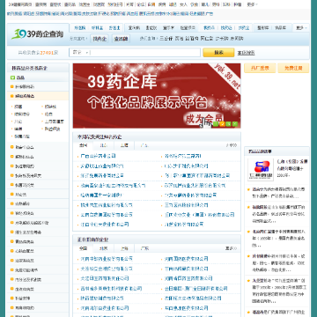Open 更多>> link in 正在招商的企业 section
The width and height of the screenshot is (317, 317).
pyautogui.click(x=231, y=248)
